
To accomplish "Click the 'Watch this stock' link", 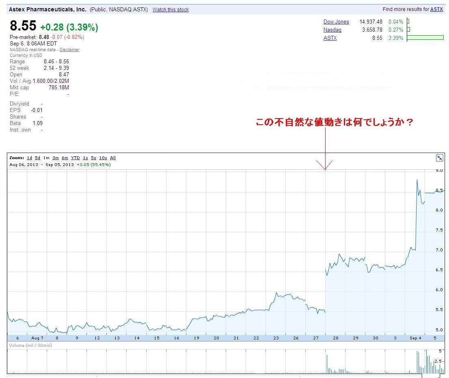I will click(171, 9).
